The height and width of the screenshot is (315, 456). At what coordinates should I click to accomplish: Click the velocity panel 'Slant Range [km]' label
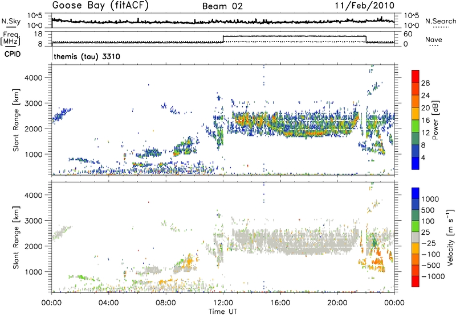(x=16, y=237)
